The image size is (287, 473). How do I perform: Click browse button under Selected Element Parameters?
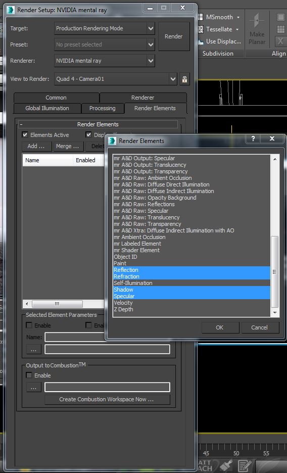(34, 349)
